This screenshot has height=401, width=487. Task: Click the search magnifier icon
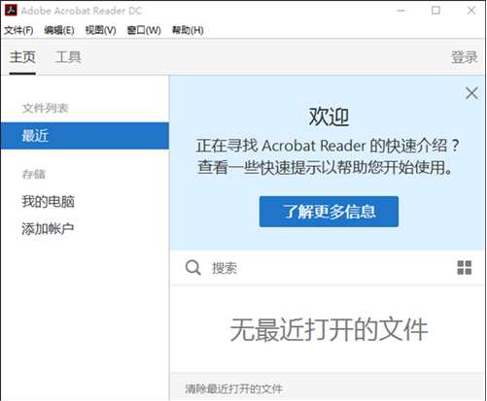click(193, 268)
